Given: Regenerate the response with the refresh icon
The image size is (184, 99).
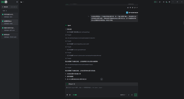Looking at the screenshot, I should point(135,8).
